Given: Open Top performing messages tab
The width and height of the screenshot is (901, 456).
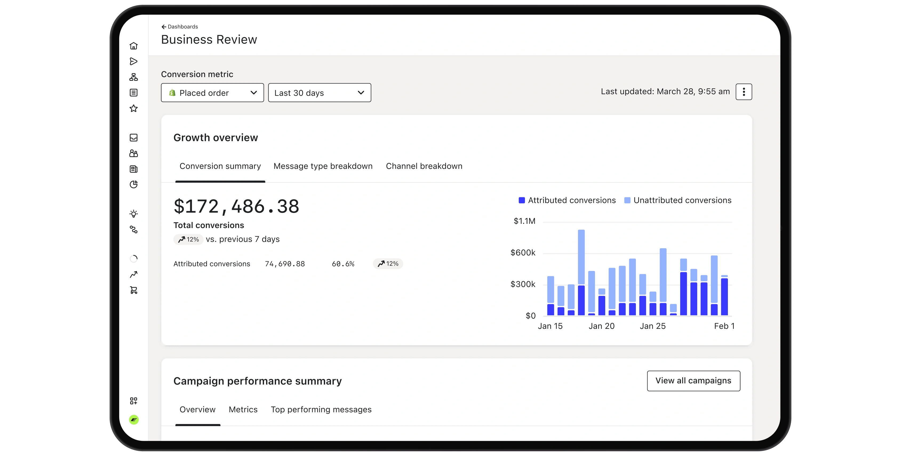Looking at the screenshot, I should click(321, 410).
